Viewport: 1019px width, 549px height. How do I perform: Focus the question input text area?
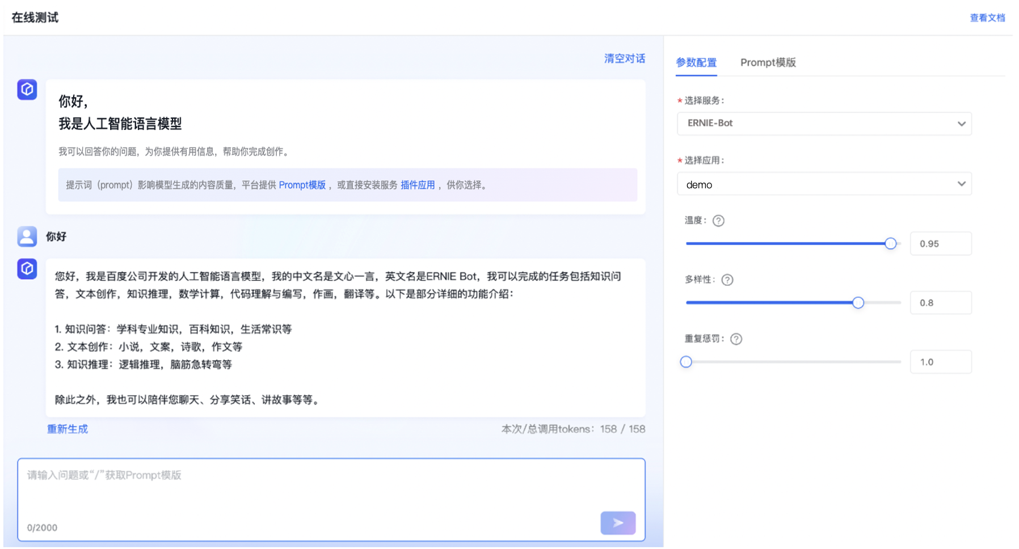pos(331,500)
